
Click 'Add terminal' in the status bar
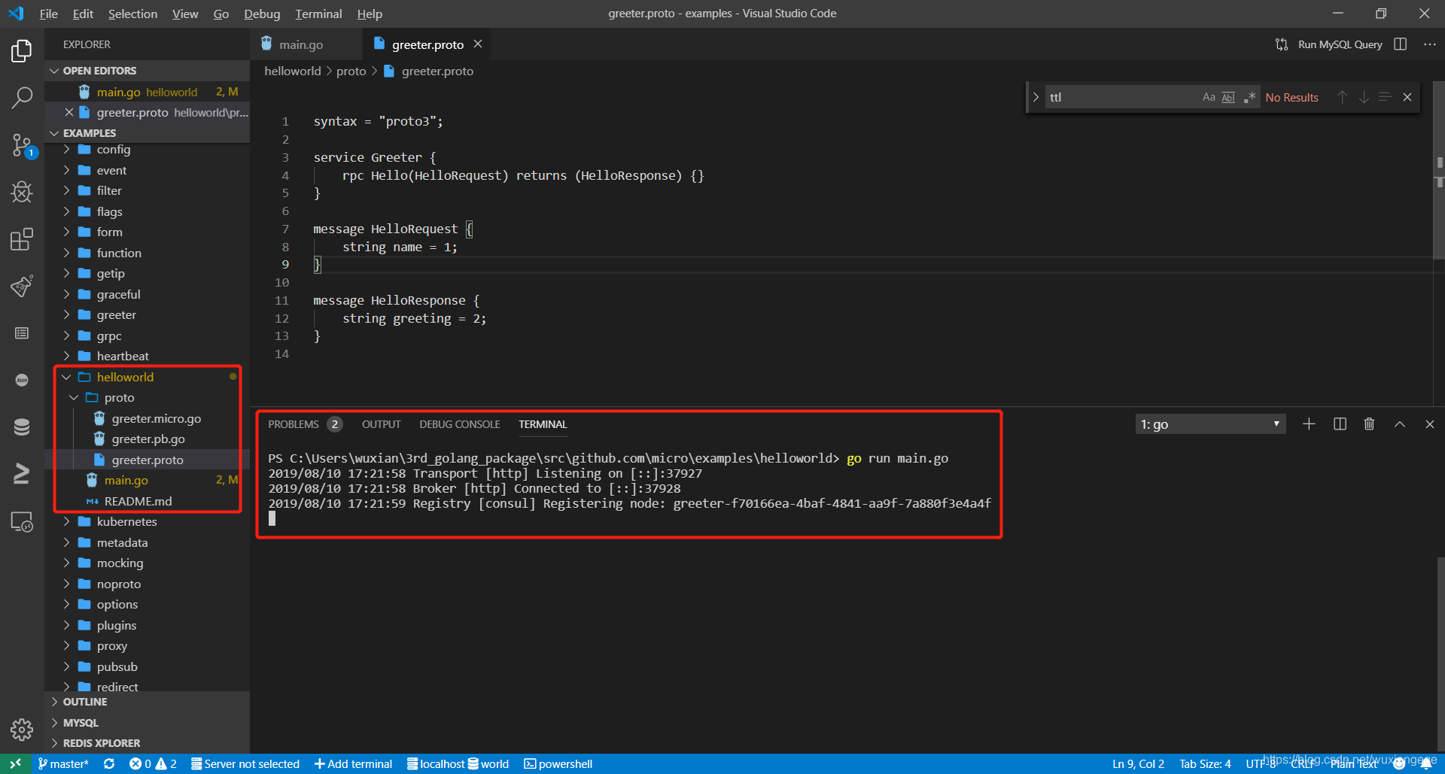(x=354, y=763)
